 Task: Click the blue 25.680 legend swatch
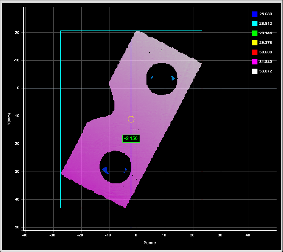pos(255,14)
